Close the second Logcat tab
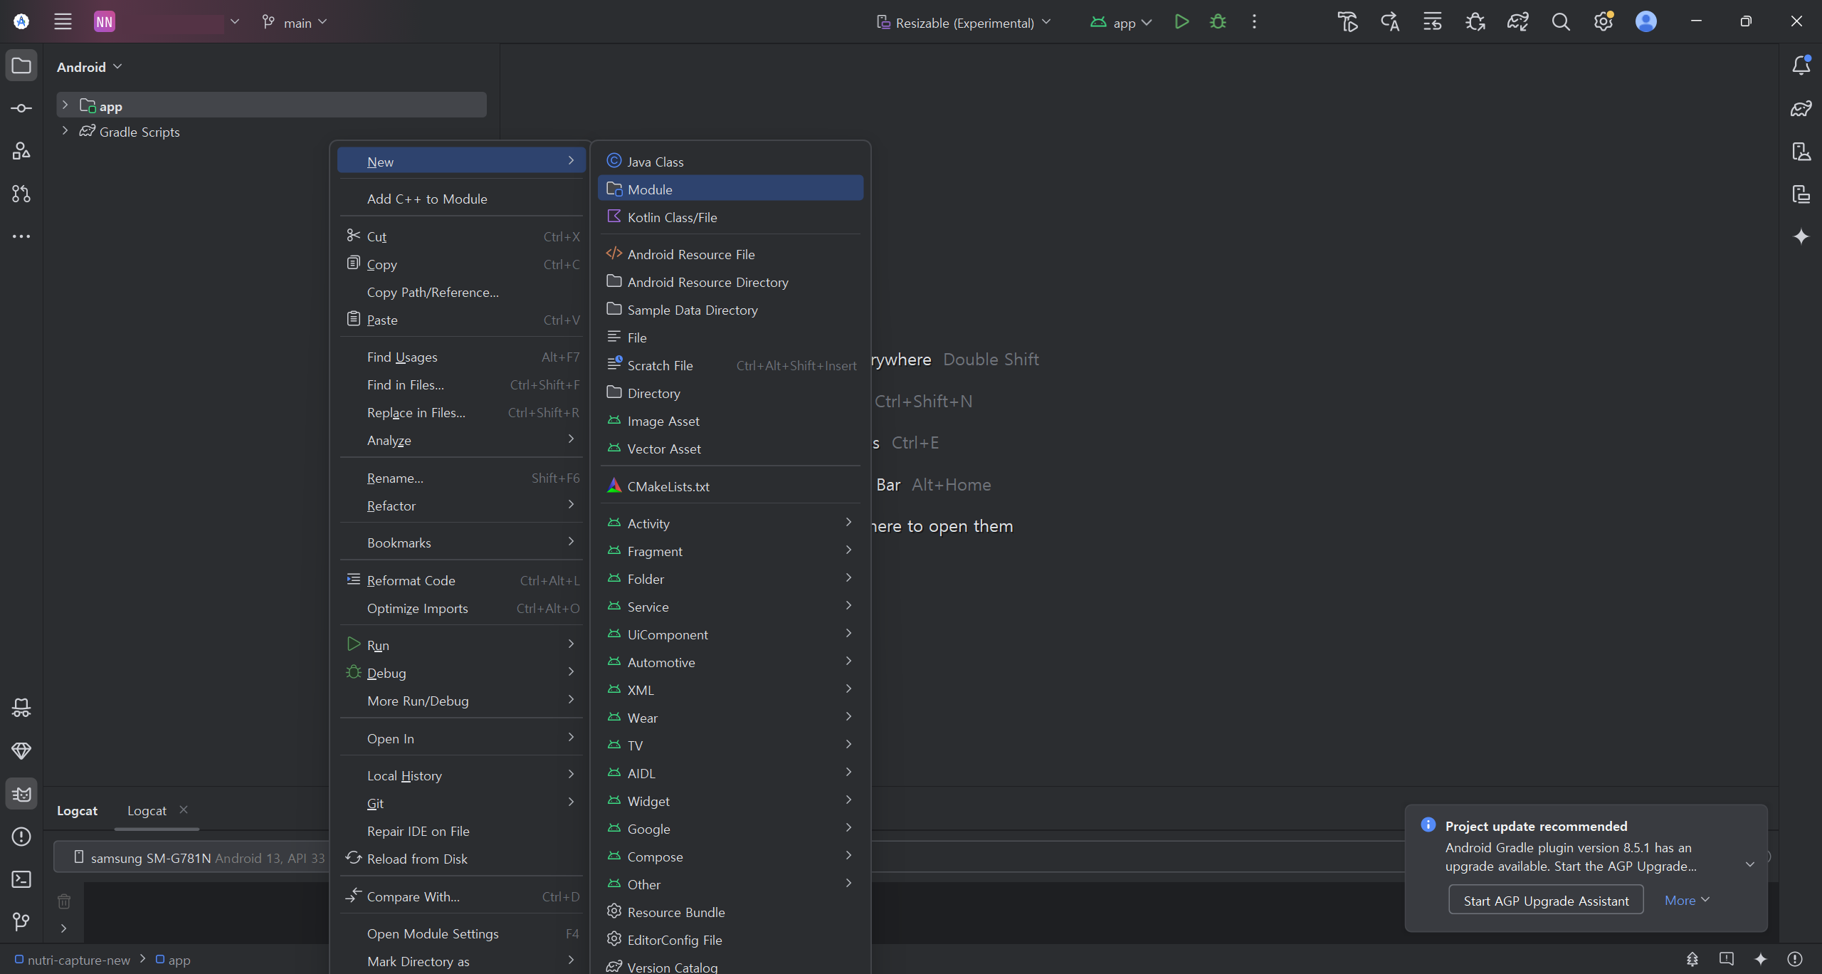The height and width of the screenshot is (974, 1822). tap(184, 810)
